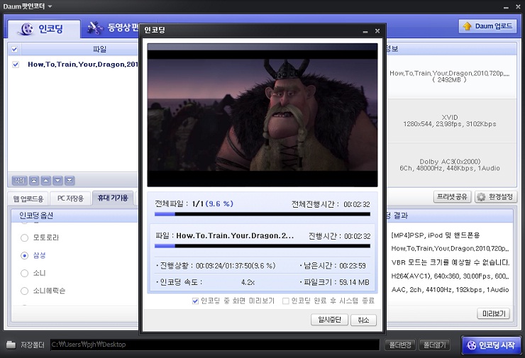Screen dimensions: 525x358
Task: Click the per-file progress bar below 파일 name
Action: (x=262, y=246)
